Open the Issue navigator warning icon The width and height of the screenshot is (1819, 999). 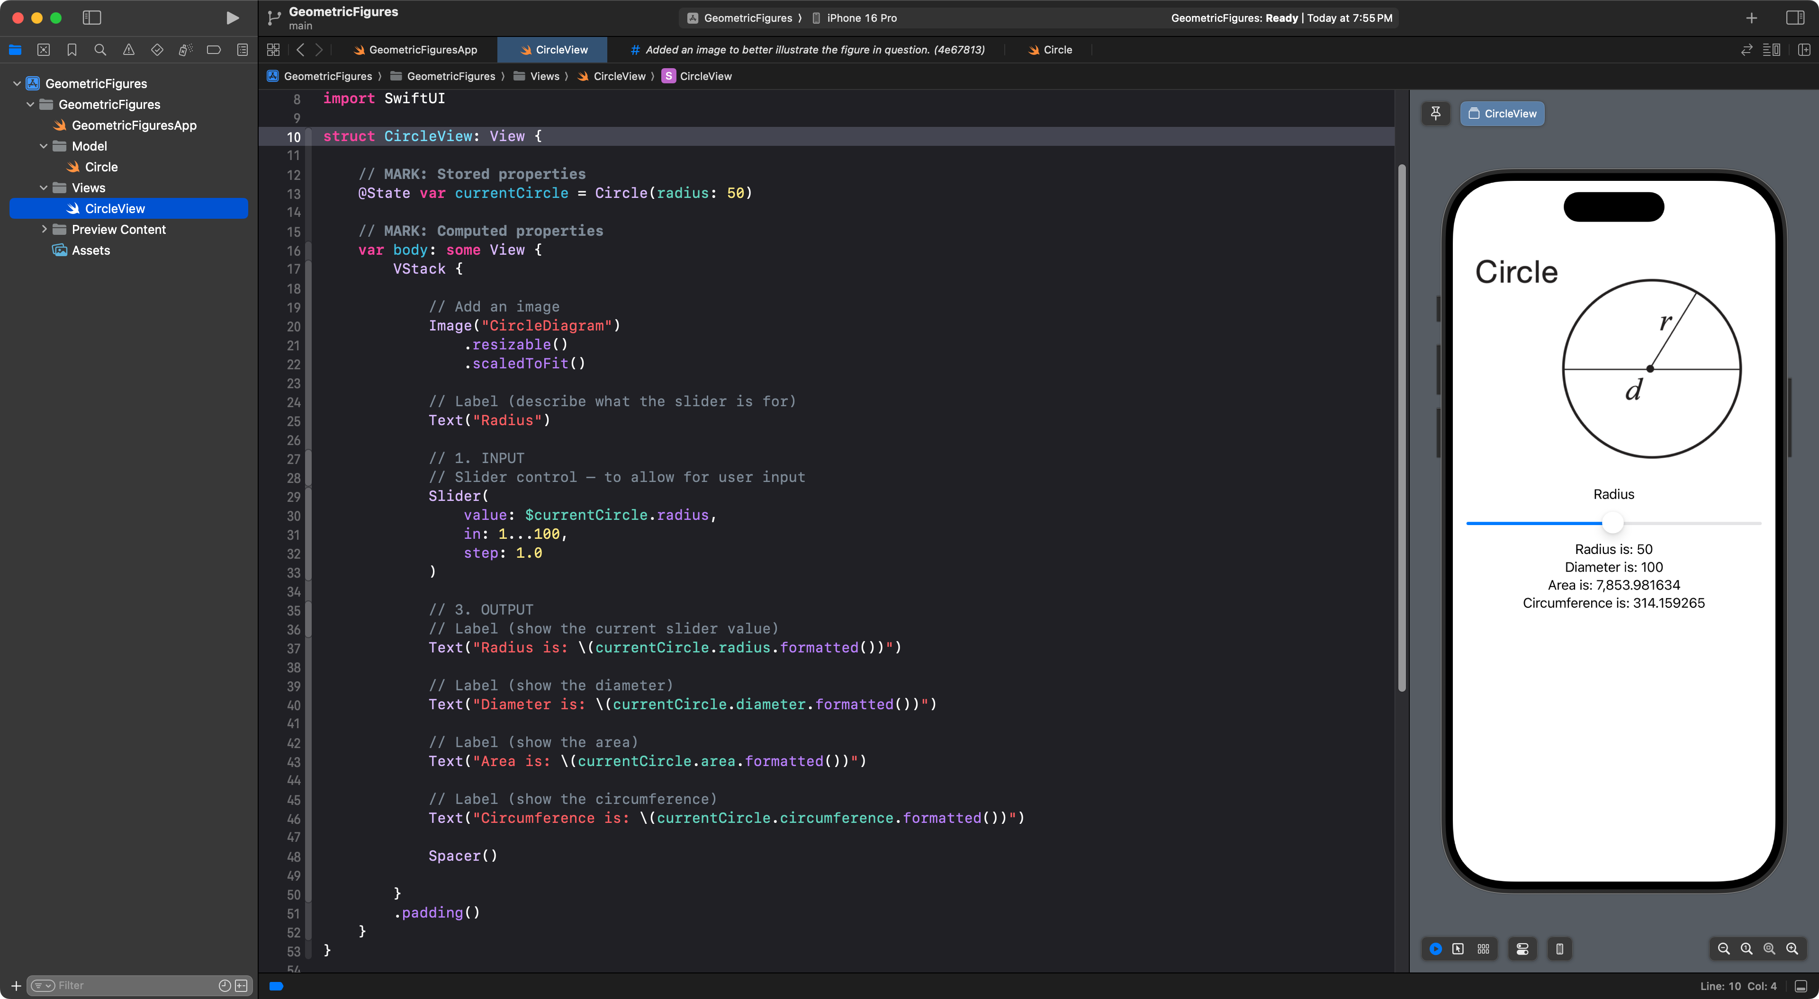coord(128,49)
